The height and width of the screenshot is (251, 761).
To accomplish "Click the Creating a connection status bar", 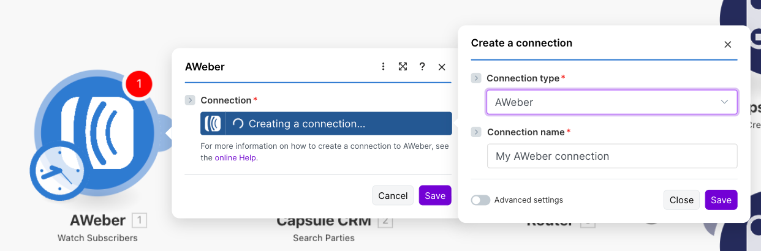I will tap(326, 124).
